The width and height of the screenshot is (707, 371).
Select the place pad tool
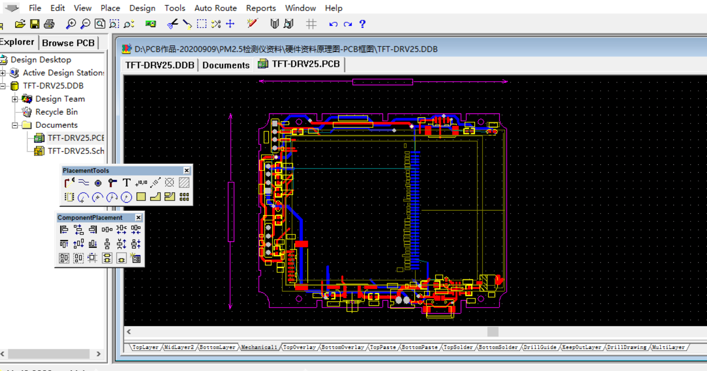tap(98, 183)
